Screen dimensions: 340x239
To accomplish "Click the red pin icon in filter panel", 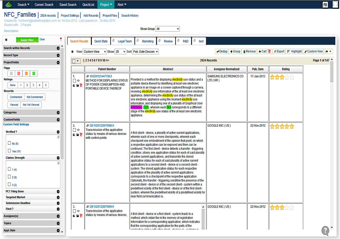I will pos(61,40).
